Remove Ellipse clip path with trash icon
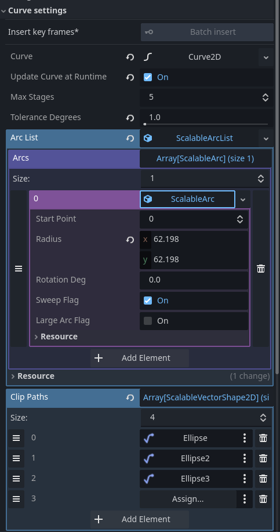The width and height of the screenshot is (280, 532). pos(263,439)
